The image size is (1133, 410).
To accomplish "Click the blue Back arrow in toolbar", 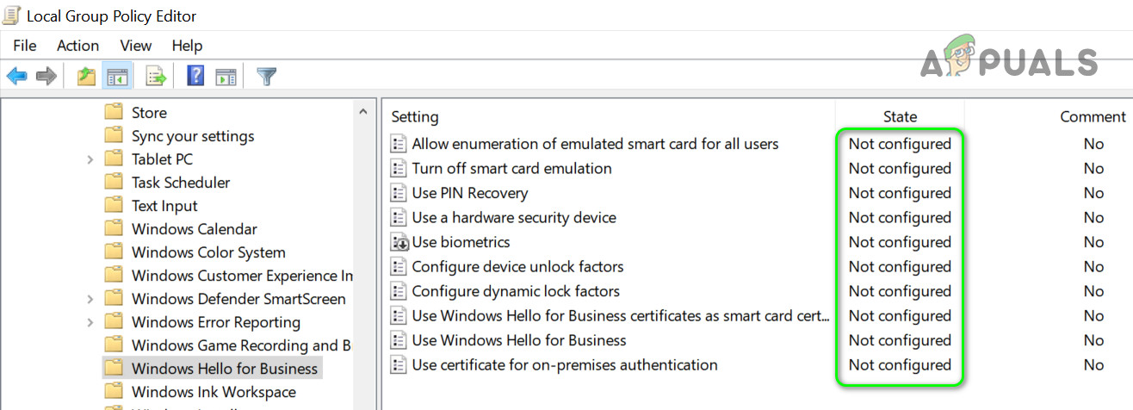I will pyautogui.click(x=16, y=77).
